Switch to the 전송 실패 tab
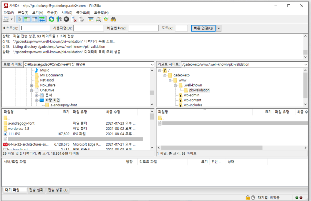This screenshot has width=311, height=201. coord(36,190)
